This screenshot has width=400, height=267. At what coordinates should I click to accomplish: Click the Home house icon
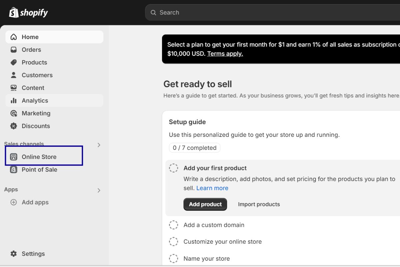click(x=13, y=37)
